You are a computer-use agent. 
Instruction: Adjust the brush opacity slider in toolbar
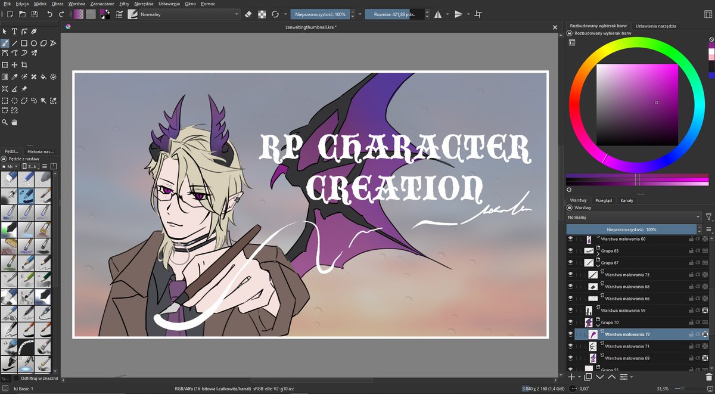pyautogui.click(x=320, y=14)
